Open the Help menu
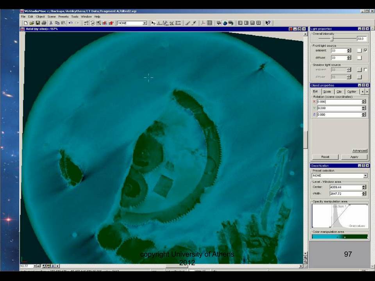The width and height of the screenshot is (375, 281). click(97, 17)
